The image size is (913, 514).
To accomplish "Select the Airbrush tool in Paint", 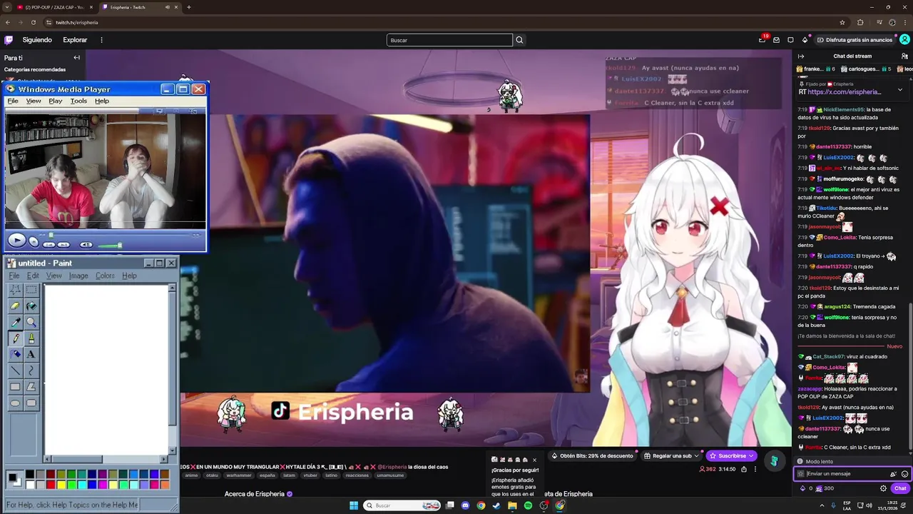I will pos(15,354).
